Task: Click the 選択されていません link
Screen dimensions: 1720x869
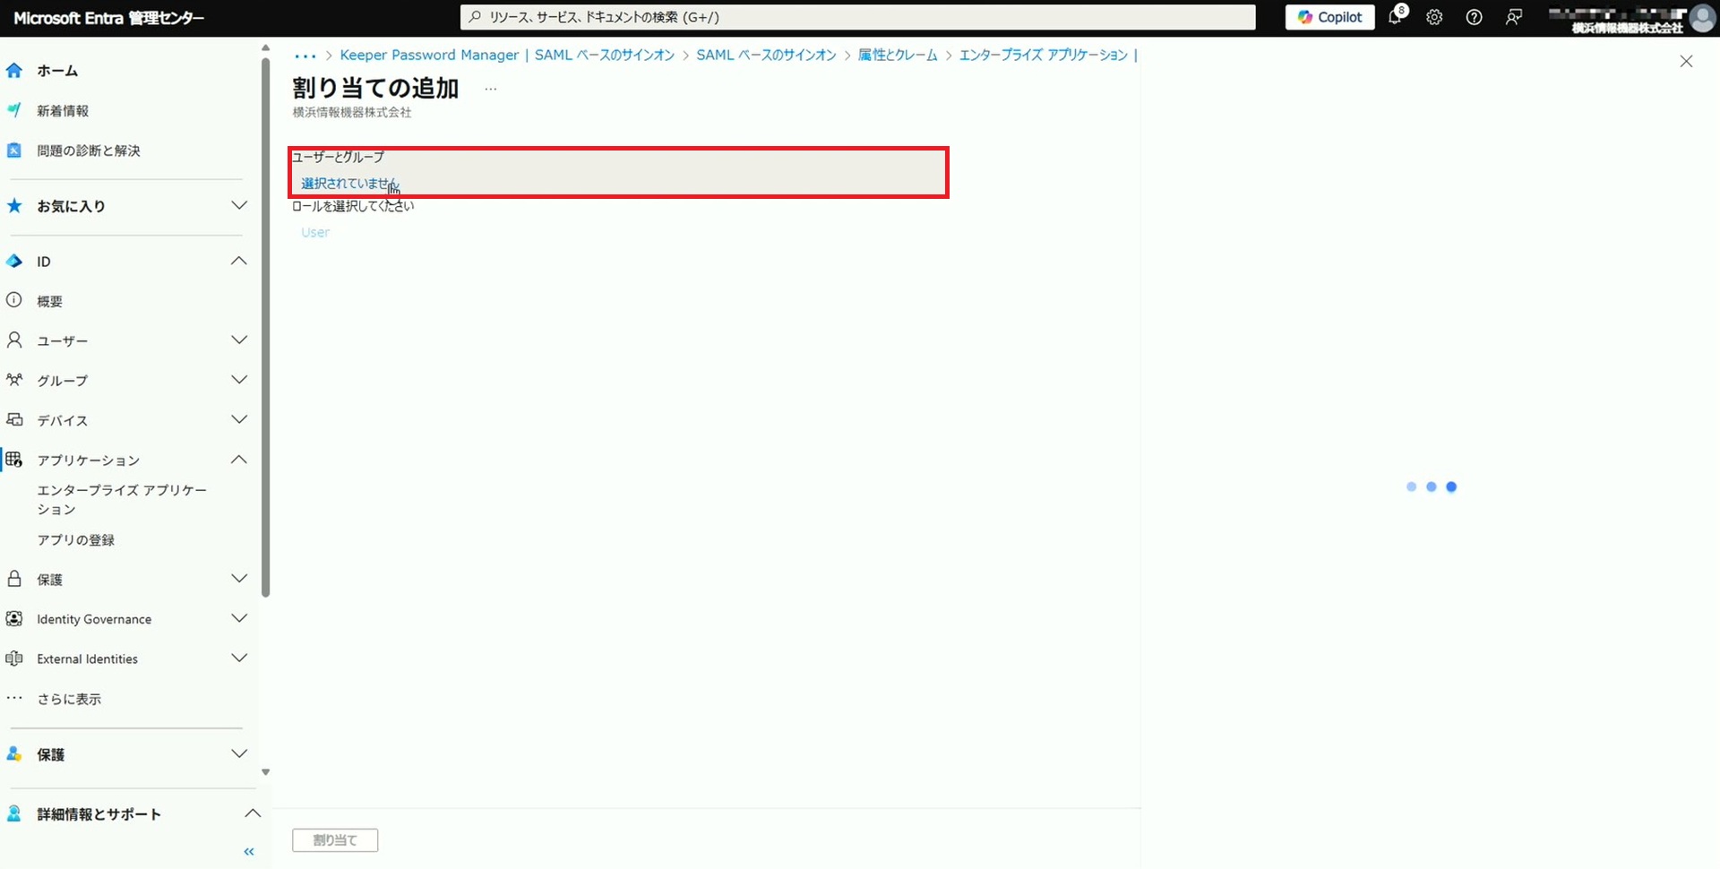Action: (348, 184)
